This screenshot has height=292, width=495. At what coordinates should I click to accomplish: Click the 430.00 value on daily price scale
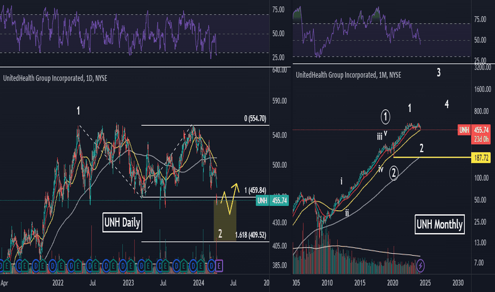point(279,222)
